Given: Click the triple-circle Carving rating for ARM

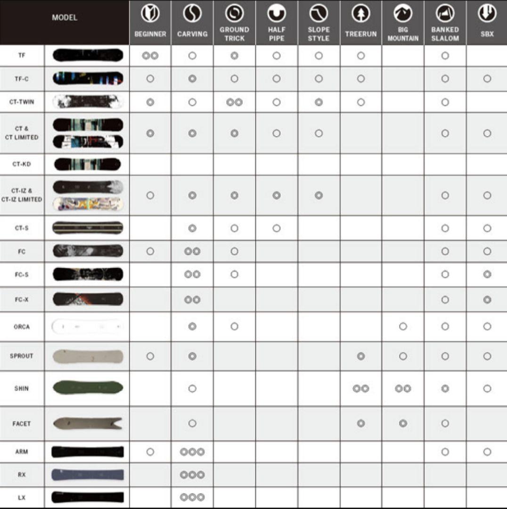Looking at the screenshot, I should click(x=192, y=452).
